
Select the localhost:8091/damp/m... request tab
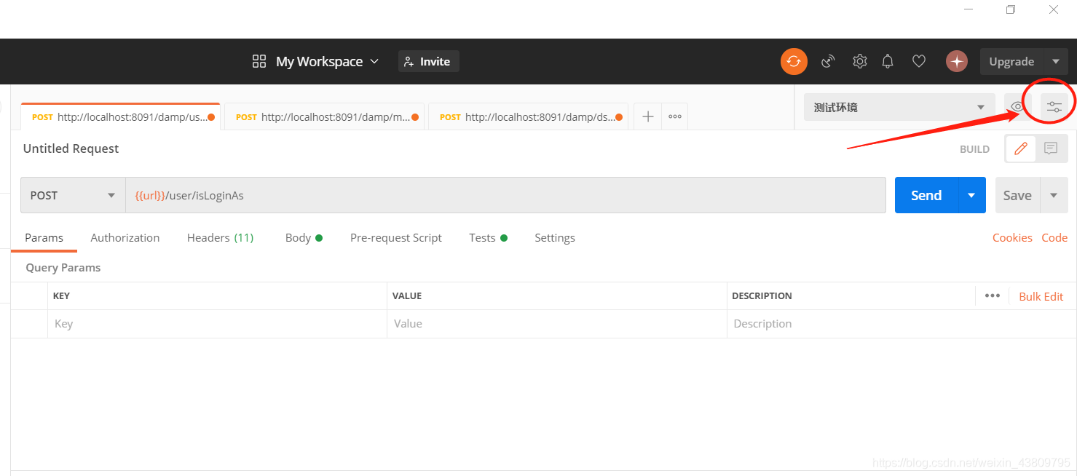click(325, 116)
